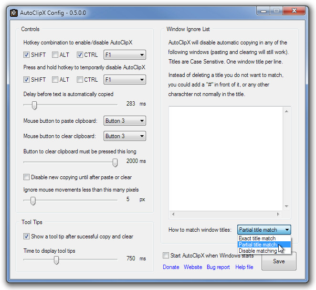Image resolution: width=316 pixels, height=290 pixels.
Task: Open the Website link
Action: 193,267
